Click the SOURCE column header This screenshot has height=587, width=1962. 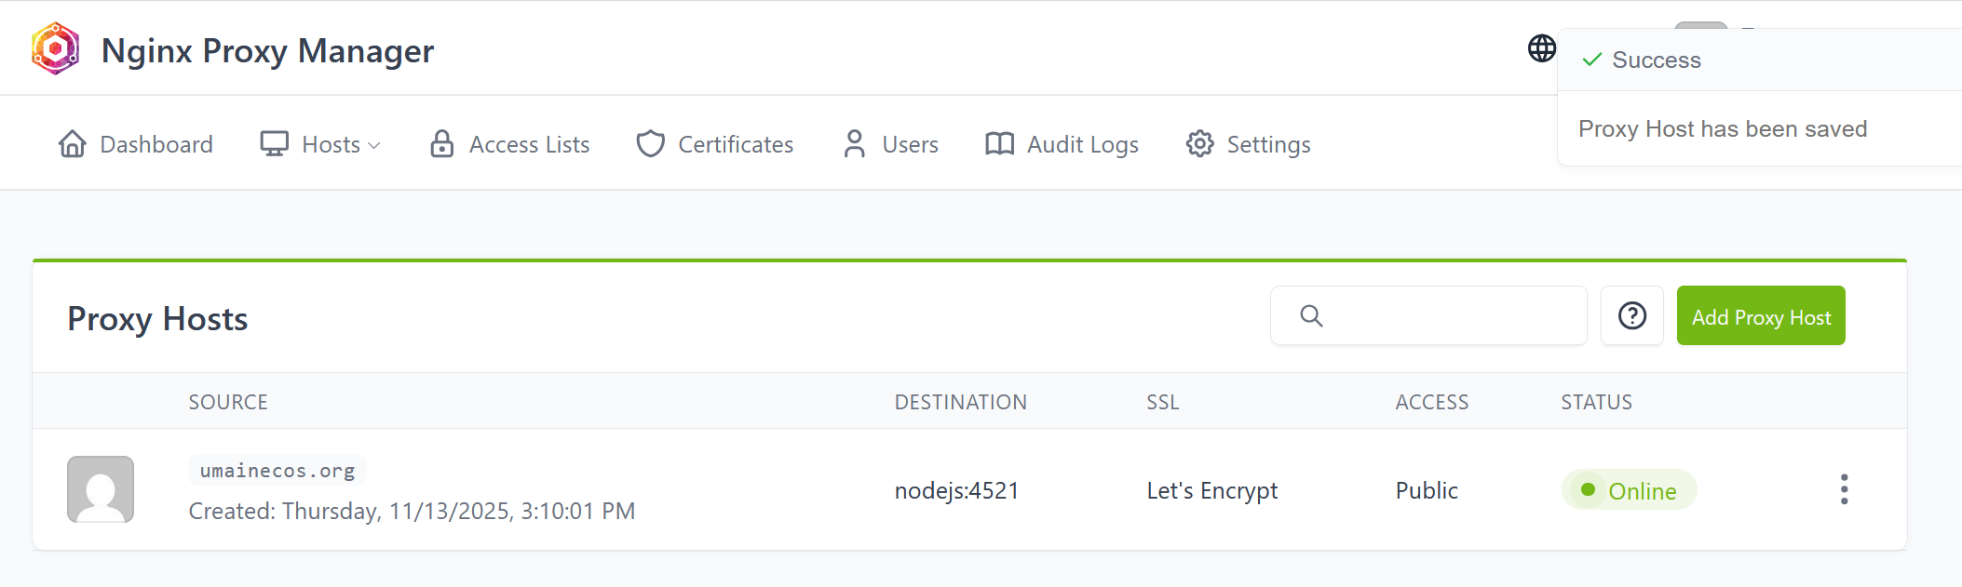[x=228, y=402]
